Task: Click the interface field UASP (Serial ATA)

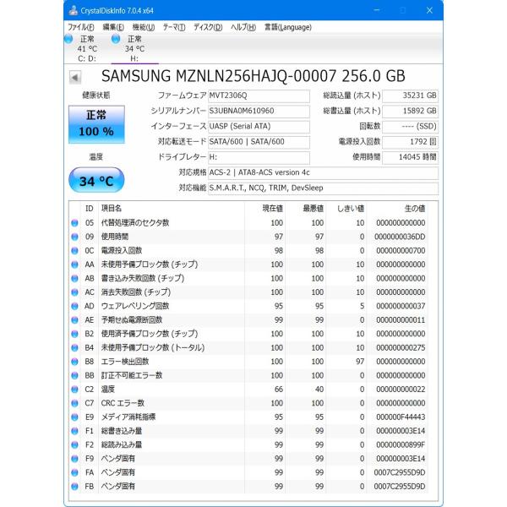Action: [x=259, y=127]
